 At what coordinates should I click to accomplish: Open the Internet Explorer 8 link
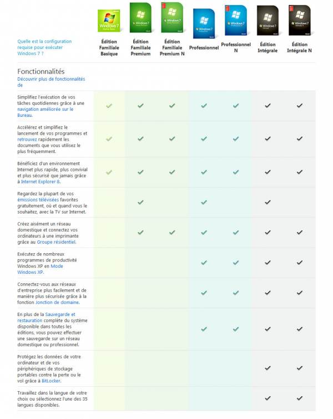point(41,182)
